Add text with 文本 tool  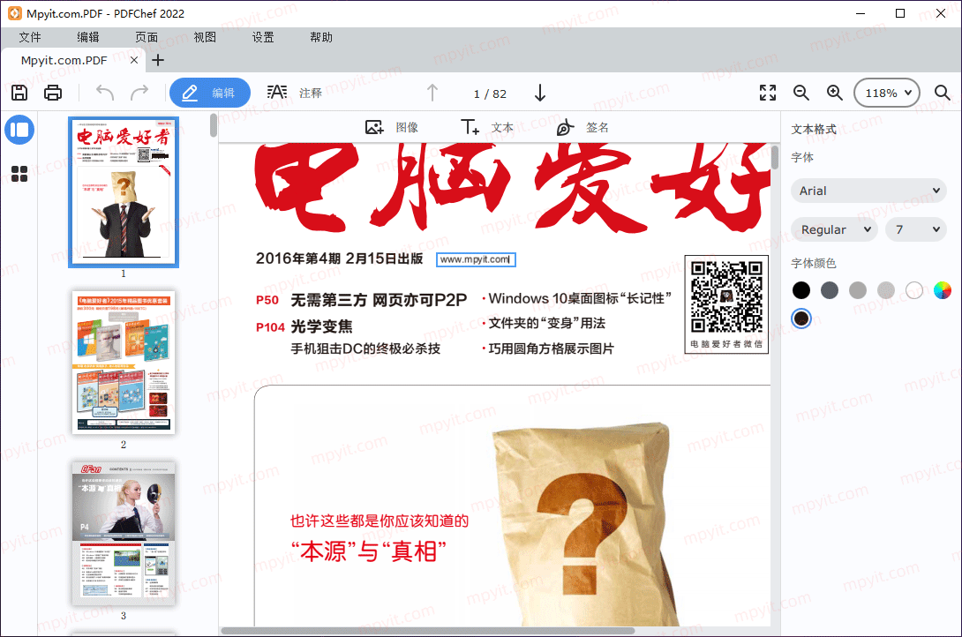(487, 127)
